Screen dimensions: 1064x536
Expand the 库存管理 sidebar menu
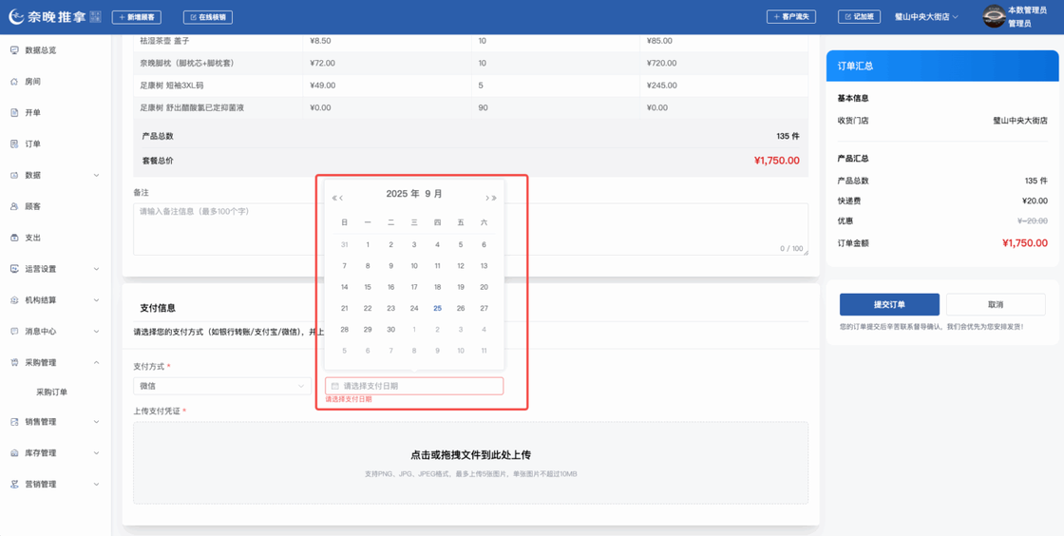tap(55, 453)
